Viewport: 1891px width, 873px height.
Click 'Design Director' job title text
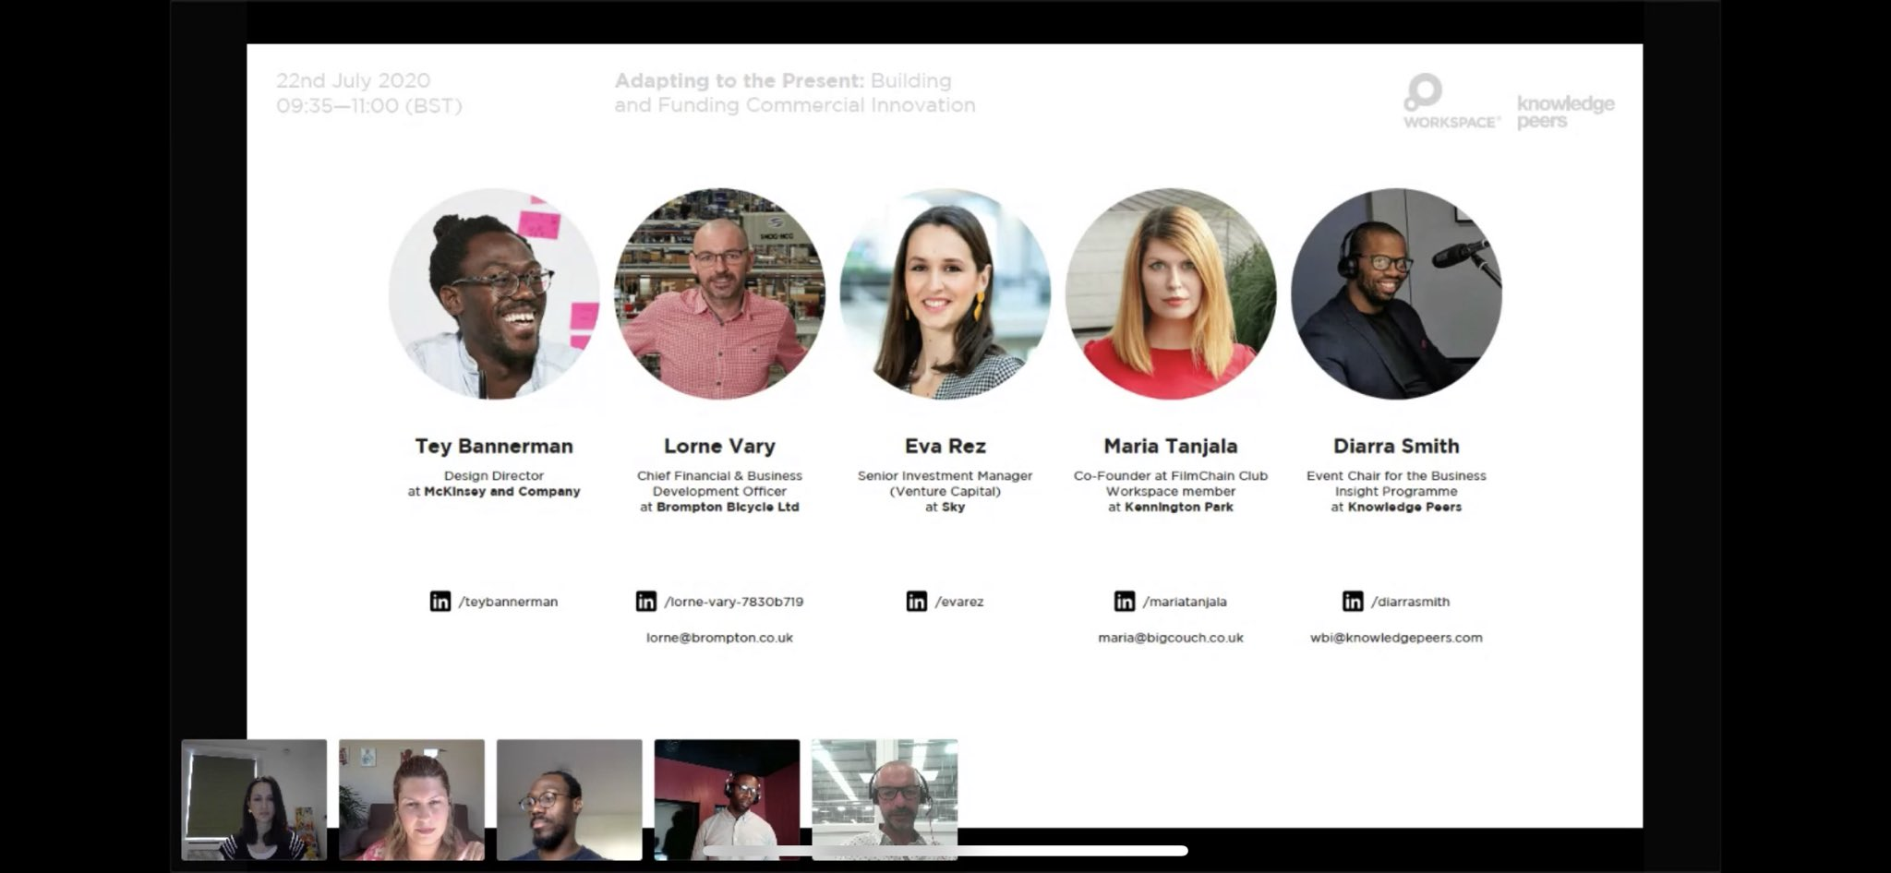tap(494, 476)
